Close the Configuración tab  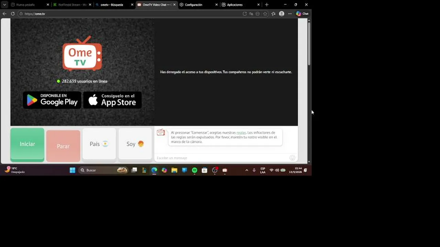click(x=216, y=5)
